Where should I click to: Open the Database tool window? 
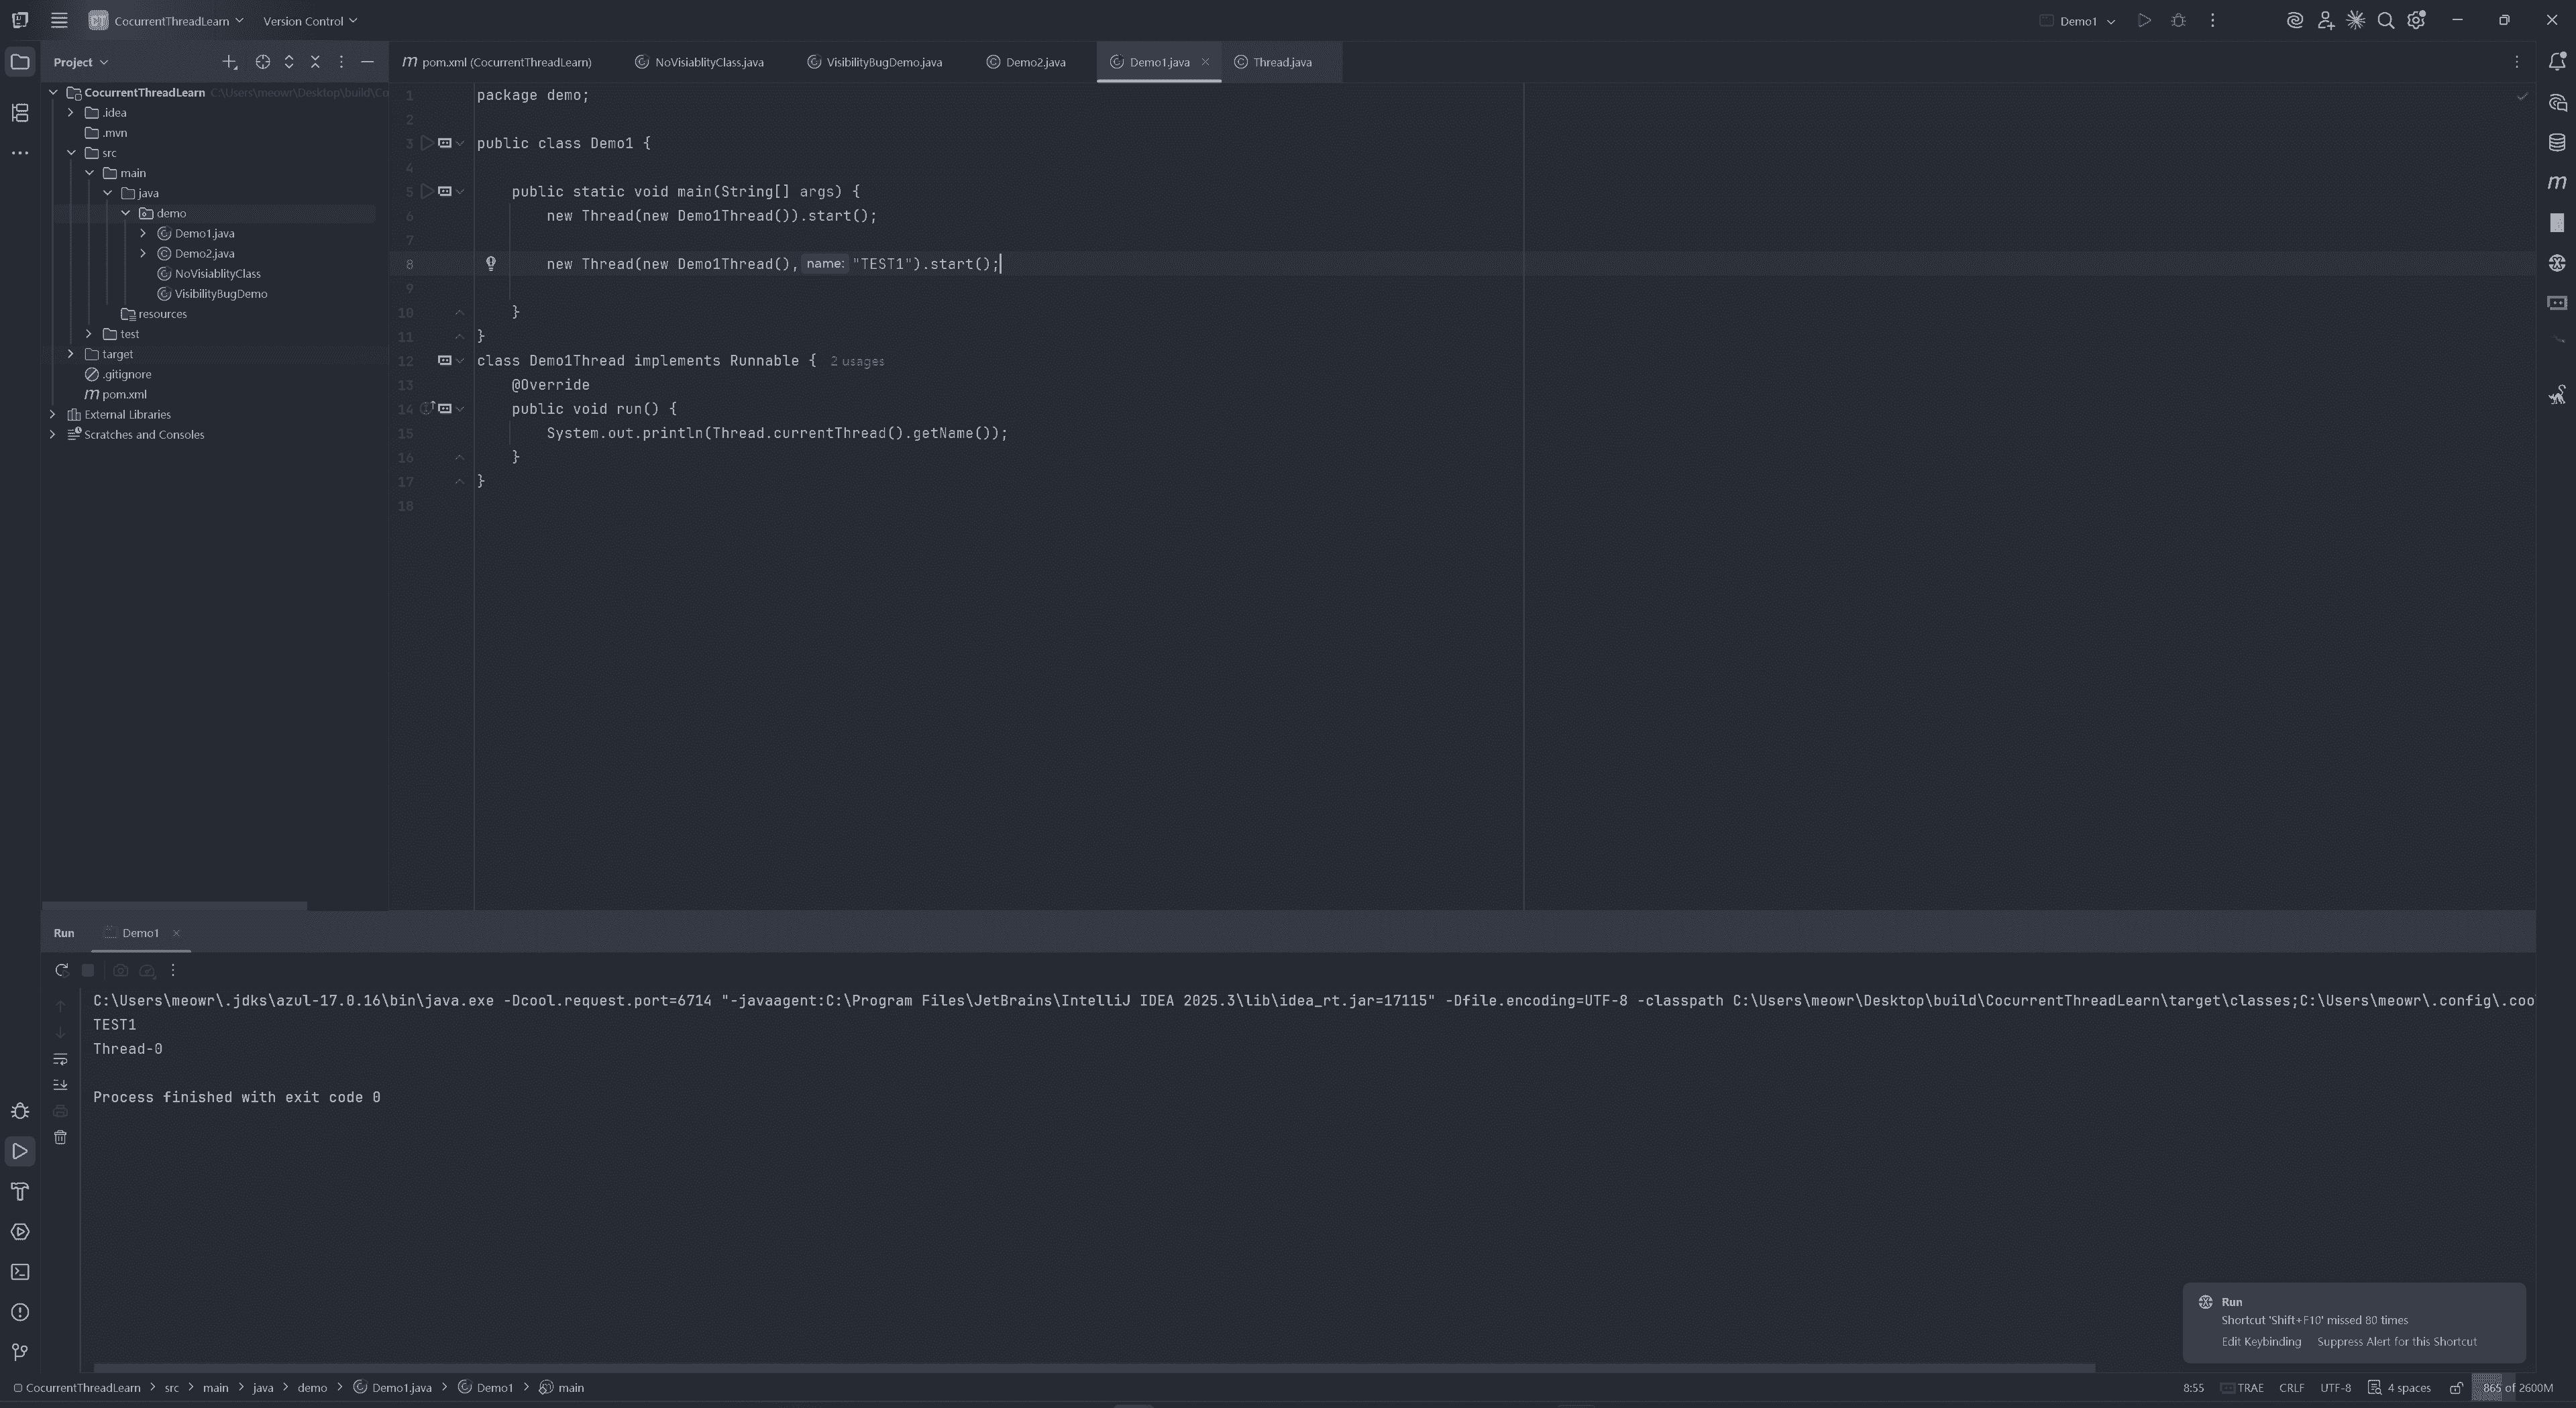(x=2557, y=142)
